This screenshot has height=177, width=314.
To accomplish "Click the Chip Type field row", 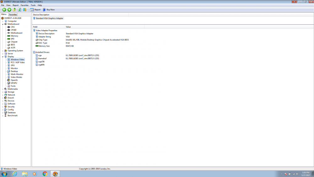I will point(82,40).
